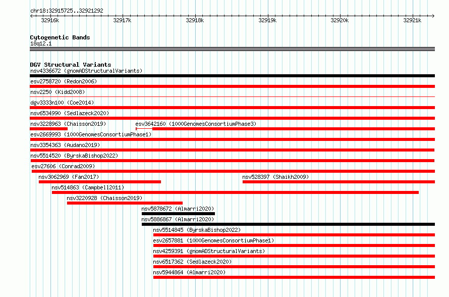Select the red nsv3354363 variant bar
The height and width of the screenshot is (297, 449).
click(x=232, y=150)
